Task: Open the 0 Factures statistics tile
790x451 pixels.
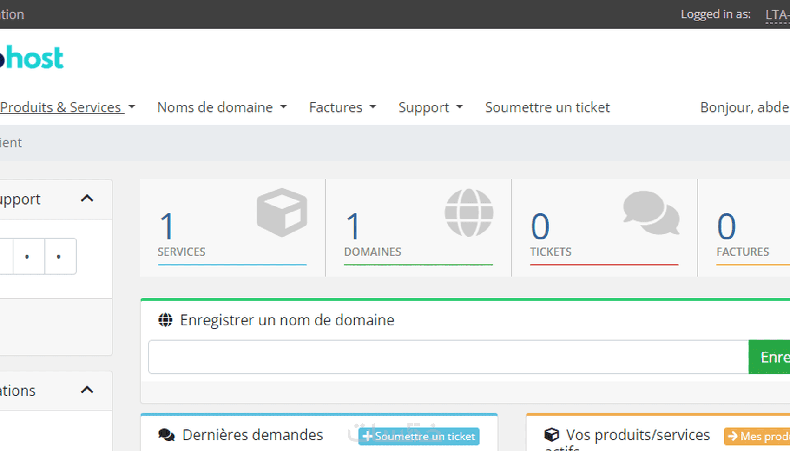Action: click(744, 228)
